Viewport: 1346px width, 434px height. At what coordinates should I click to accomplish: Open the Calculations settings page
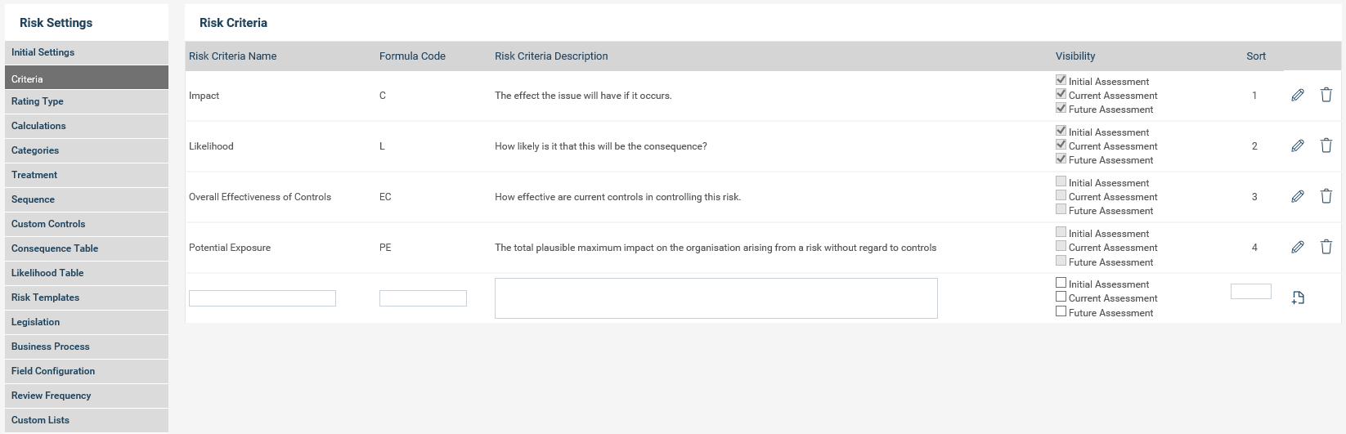click(x=38, y=126)
